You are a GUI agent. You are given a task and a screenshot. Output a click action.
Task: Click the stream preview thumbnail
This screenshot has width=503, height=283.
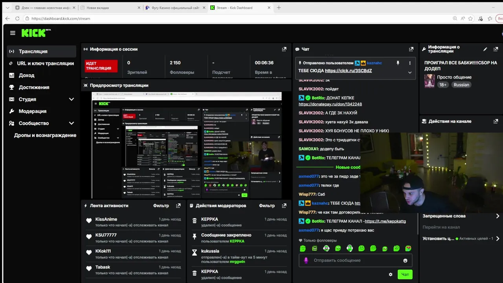pyautogui.click(x=187, y=145)
